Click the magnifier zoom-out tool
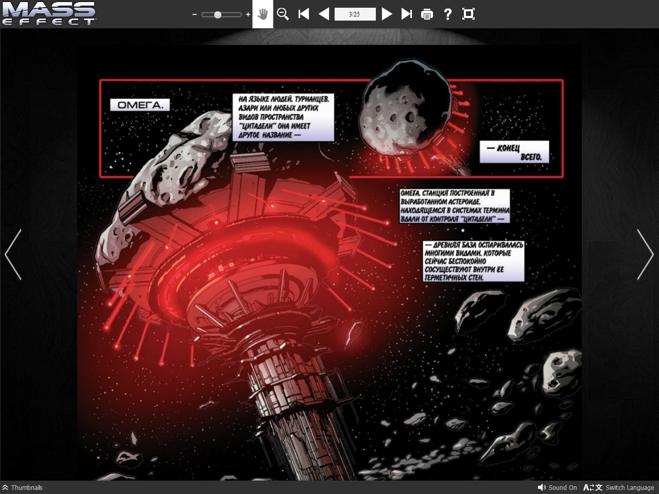The width and height of the screenshot is (659, 494). pyautogui.click(x=283, y=14)
